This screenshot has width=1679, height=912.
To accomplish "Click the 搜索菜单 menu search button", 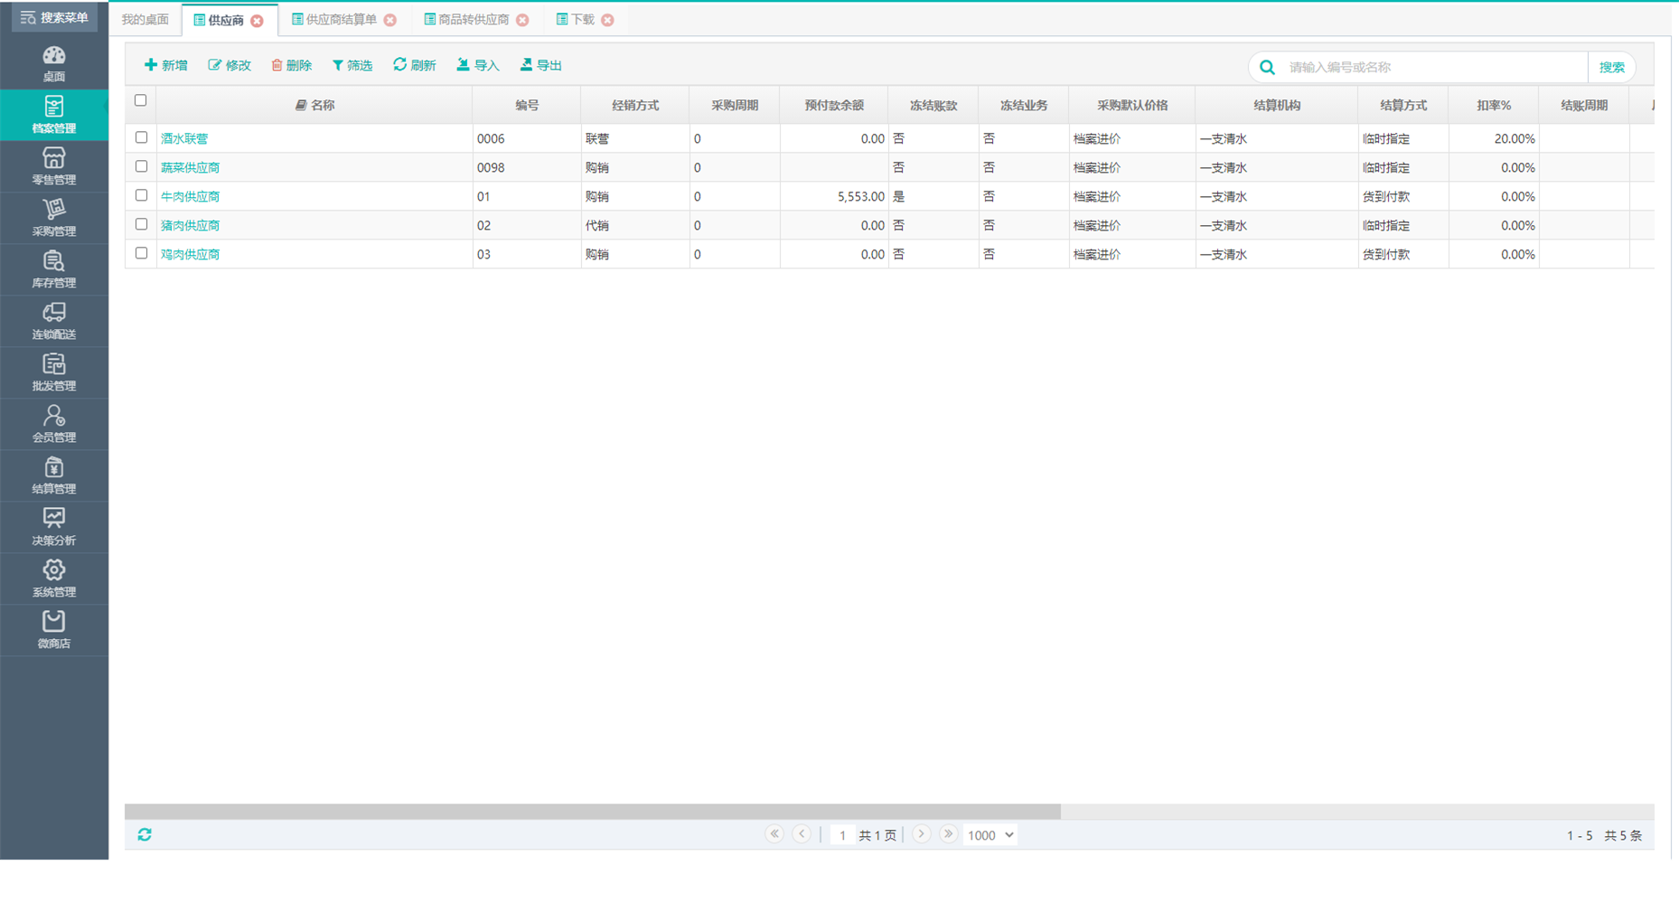I will [54, 17].
